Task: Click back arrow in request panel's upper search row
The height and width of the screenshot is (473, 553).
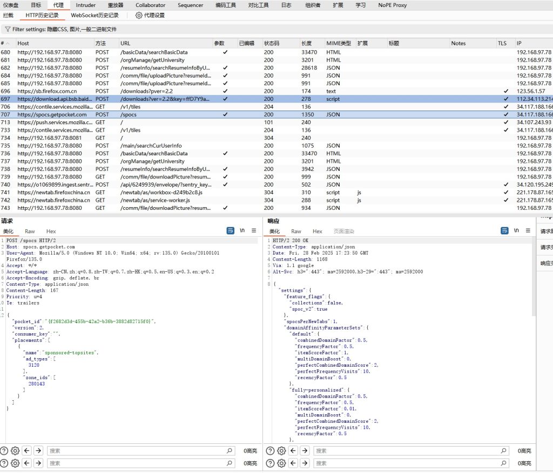Action: [x=27, y=451]
